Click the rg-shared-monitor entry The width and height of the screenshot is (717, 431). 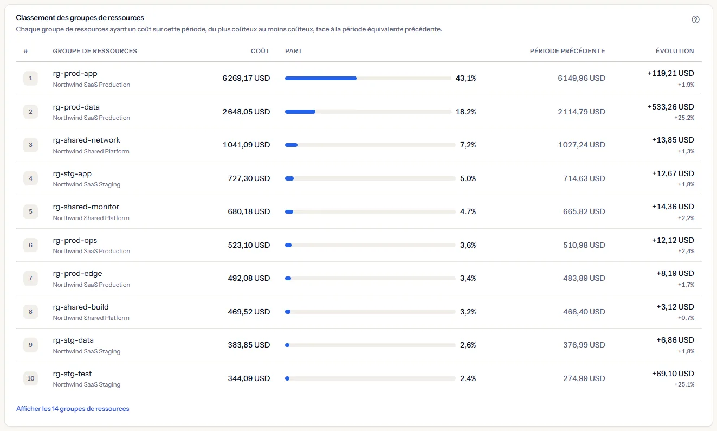(x=359, y=212)
